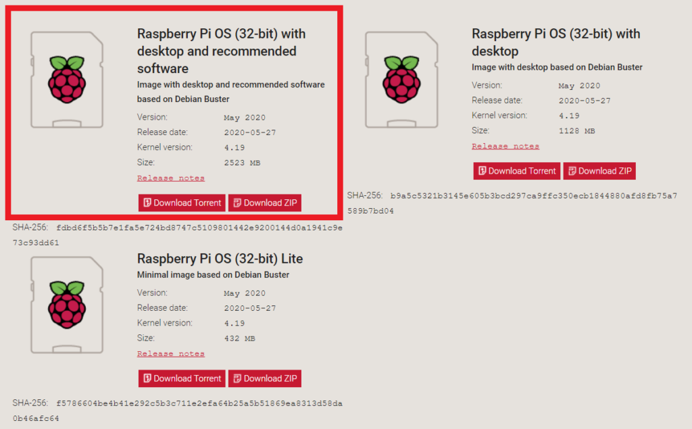Click the SHA-256 hash starting with 'f5786604'
The width and height of the screenshot is (692, 429).
coord(178,411)
